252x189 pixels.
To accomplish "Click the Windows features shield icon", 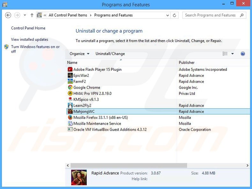I will [6, 47].
